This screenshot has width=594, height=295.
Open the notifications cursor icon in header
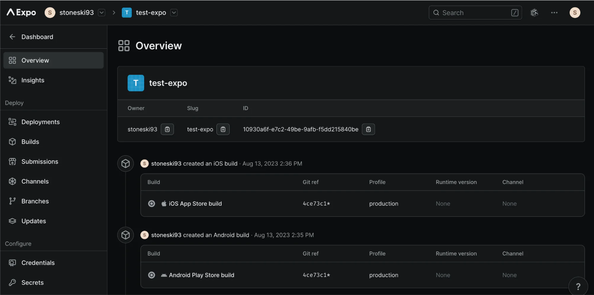click(x=534, y=12)
